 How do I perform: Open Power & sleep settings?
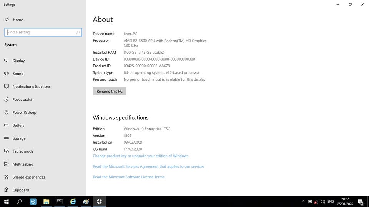pos(20,112)
